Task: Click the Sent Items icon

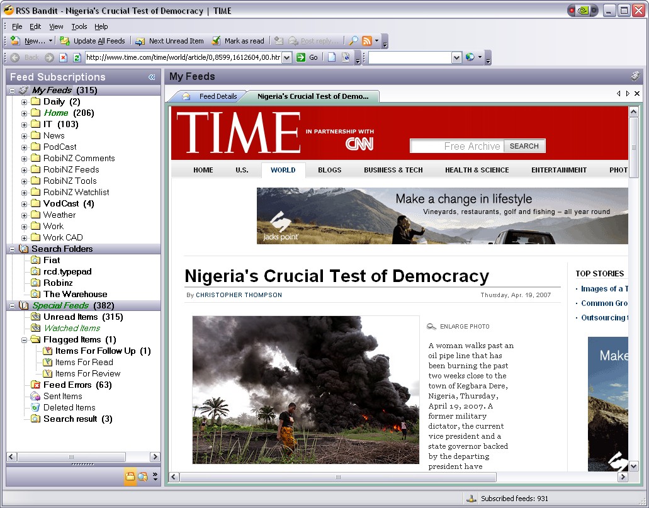Action: click(36, 396)
